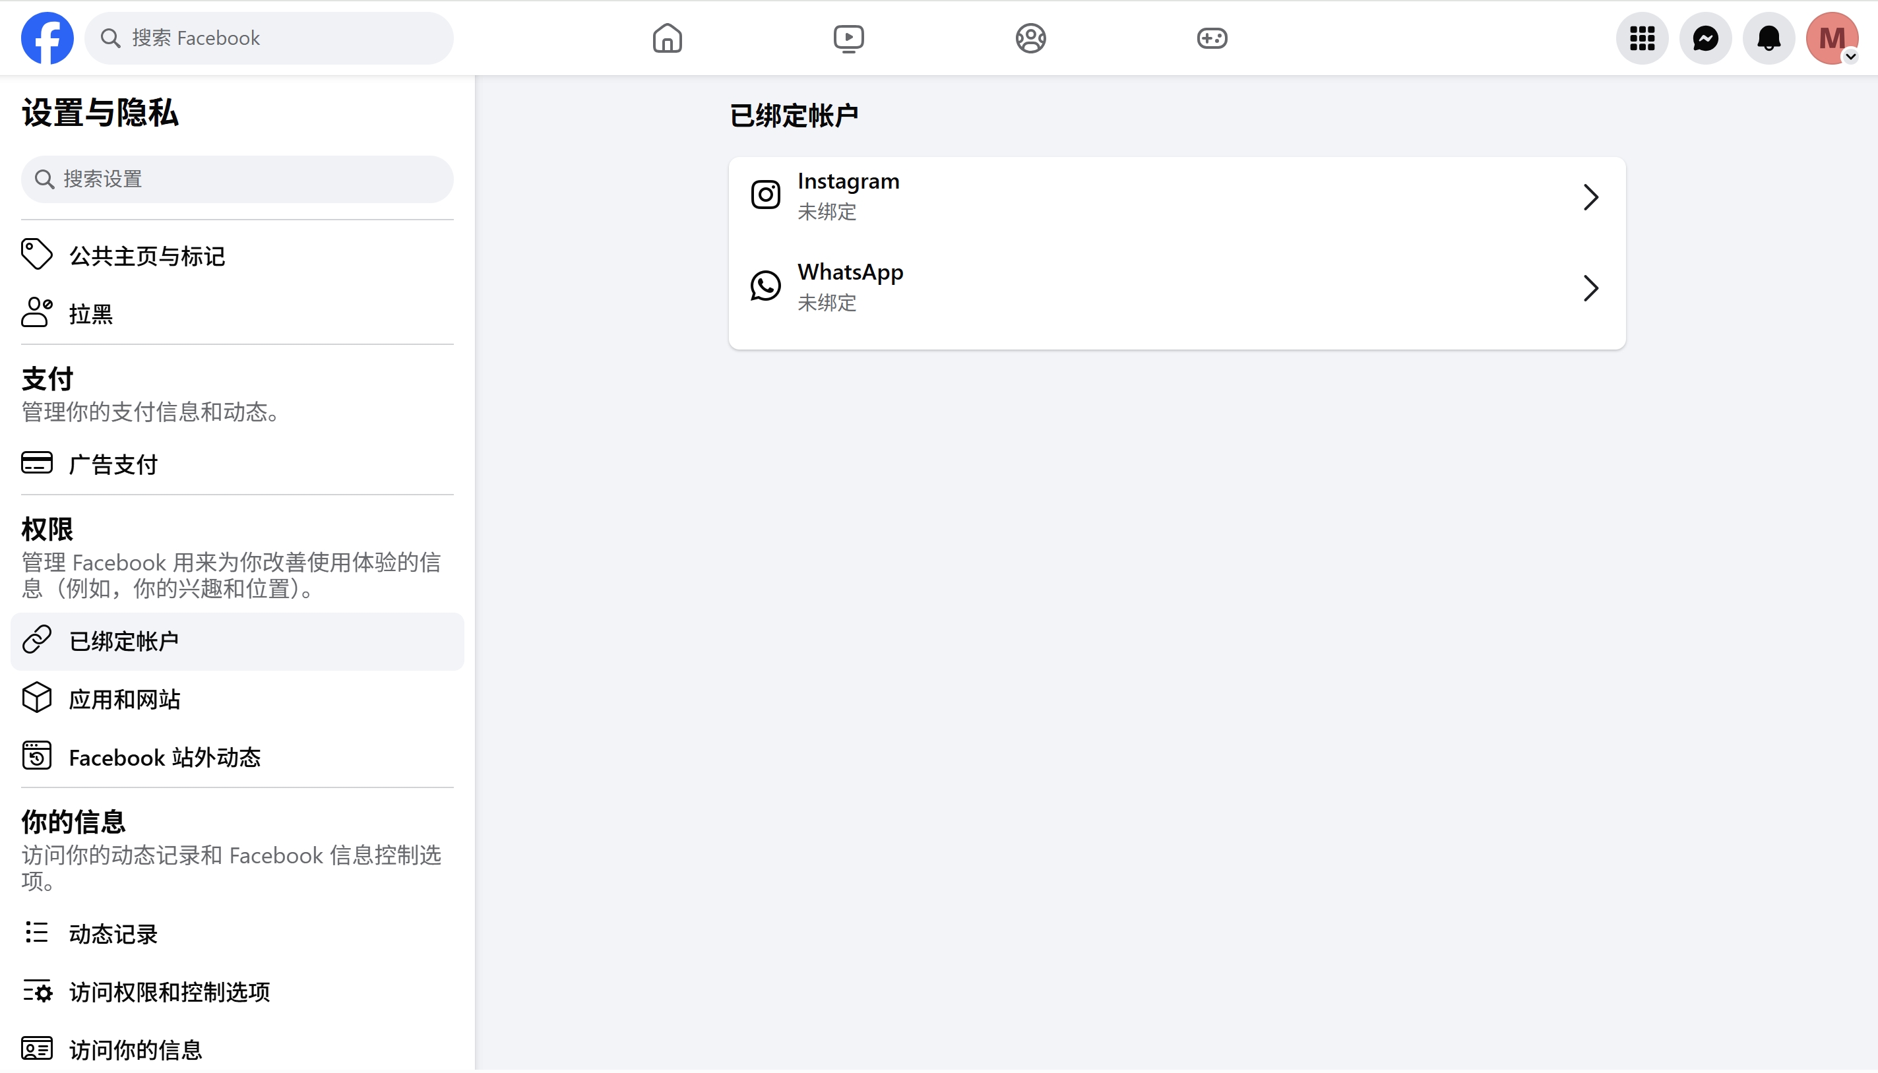Viewport: 1878px width, 1073px height.
Task: Open the Groups icon in navigation
Action: tap(1030, 38)
